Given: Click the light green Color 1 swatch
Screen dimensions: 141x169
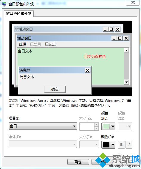Looking at the screenshot, I should (x=106, y=126).
